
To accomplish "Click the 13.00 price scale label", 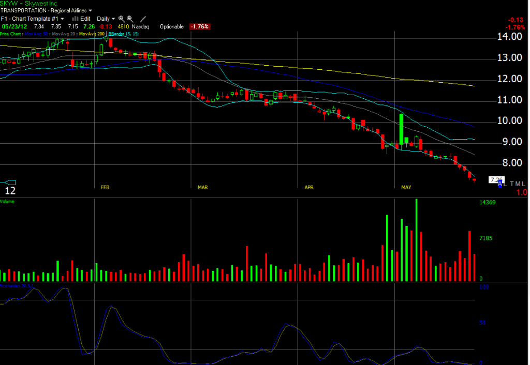I will pos(509,58).
